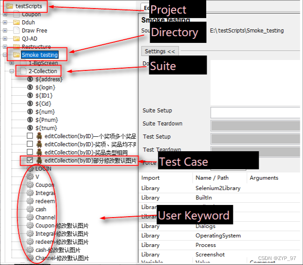
Task: Click the Draw Free file icon
Action: (x=16, y=31)
